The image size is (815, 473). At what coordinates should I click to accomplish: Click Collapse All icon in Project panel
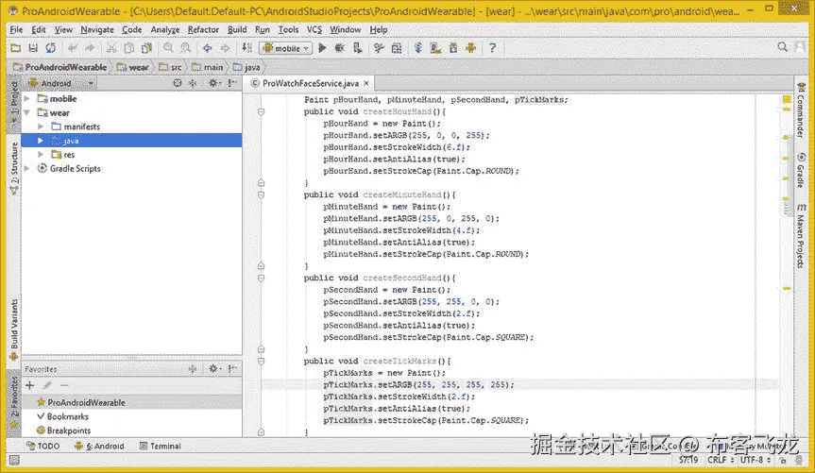tap(193, 83)
